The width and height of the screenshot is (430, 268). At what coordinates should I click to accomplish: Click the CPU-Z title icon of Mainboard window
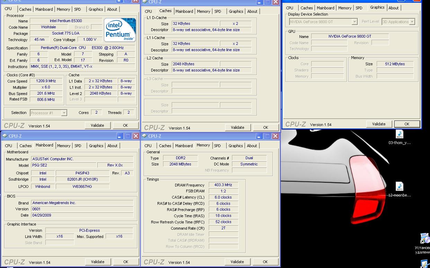[5, 136]
